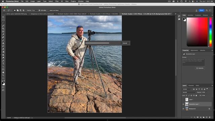Toggle the layer filter switch
This screenshot has width=215, height=121.
pyautogui.click(x=207, y=89)
